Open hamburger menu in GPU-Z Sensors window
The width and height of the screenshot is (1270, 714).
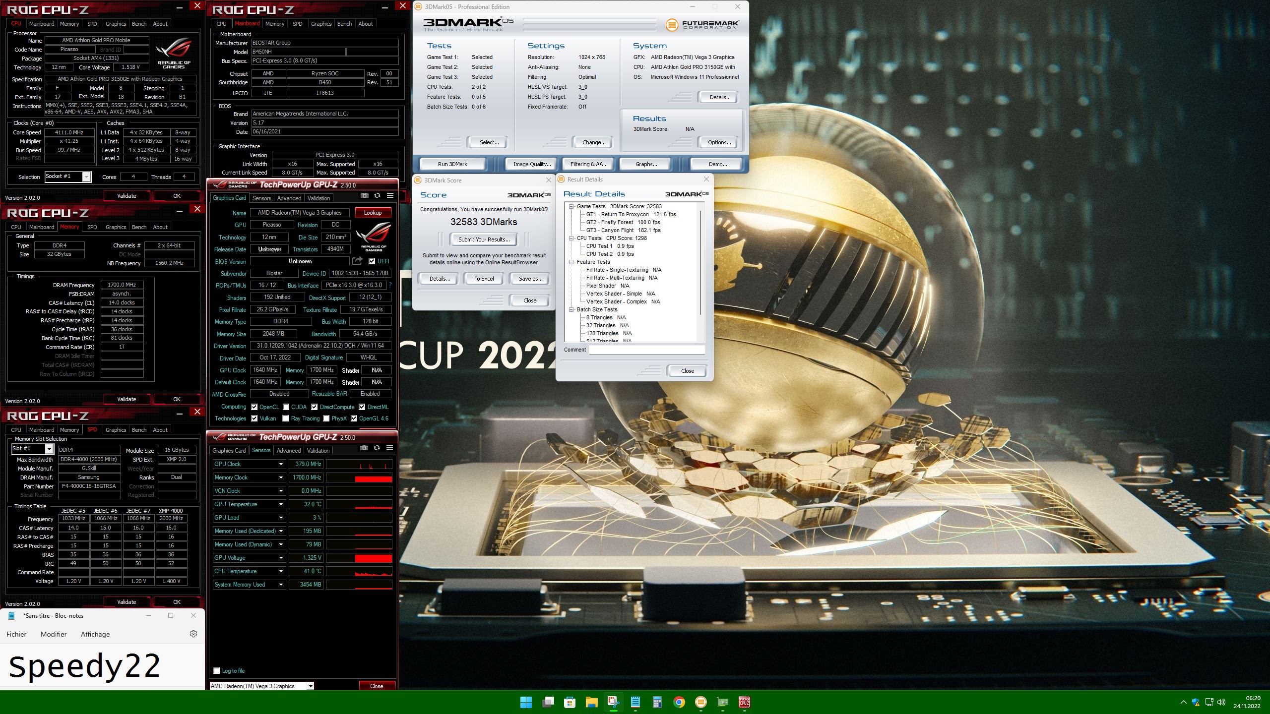pyautogui.click(x=390, y=448)
